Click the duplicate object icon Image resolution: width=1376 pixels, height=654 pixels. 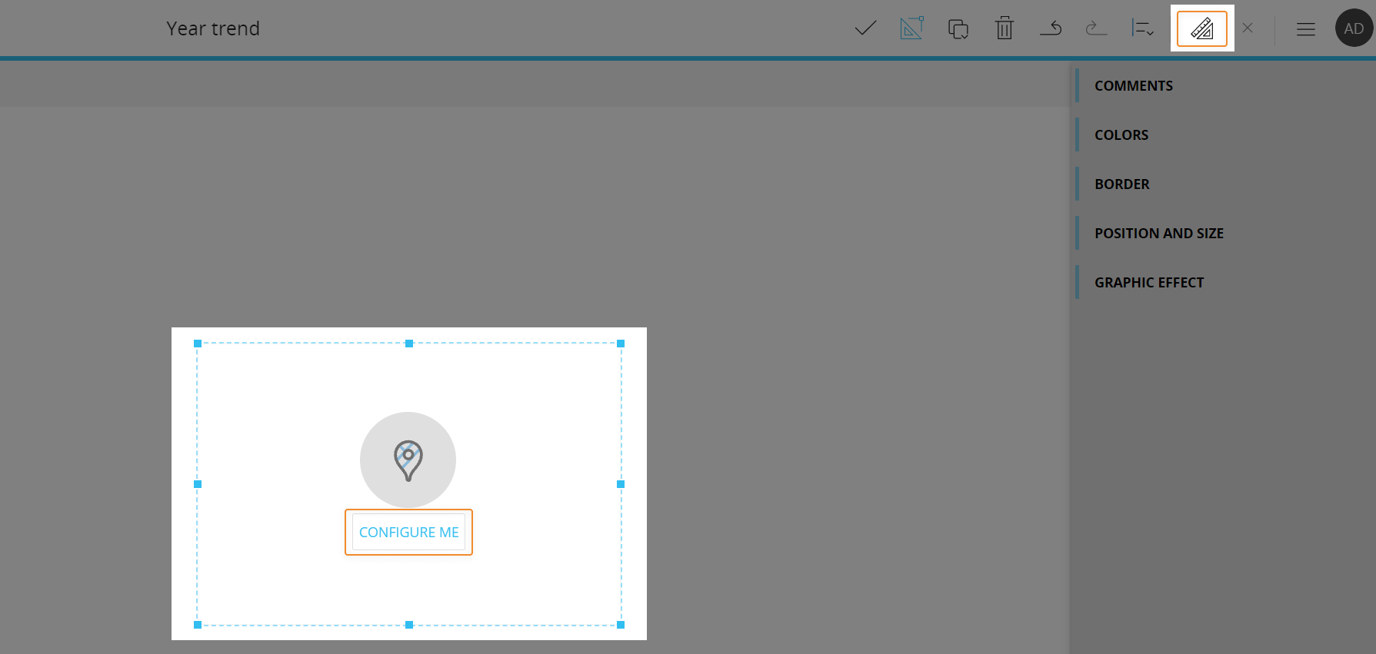(x=958, y=29)
